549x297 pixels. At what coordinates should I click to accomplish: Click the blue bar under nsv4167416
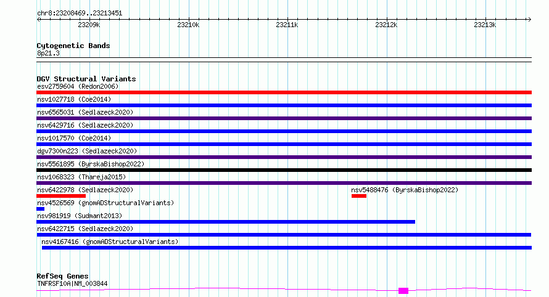tap(287, 248)
